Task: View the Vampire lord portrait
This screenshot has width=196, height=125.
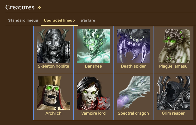Action: (93, 93)
